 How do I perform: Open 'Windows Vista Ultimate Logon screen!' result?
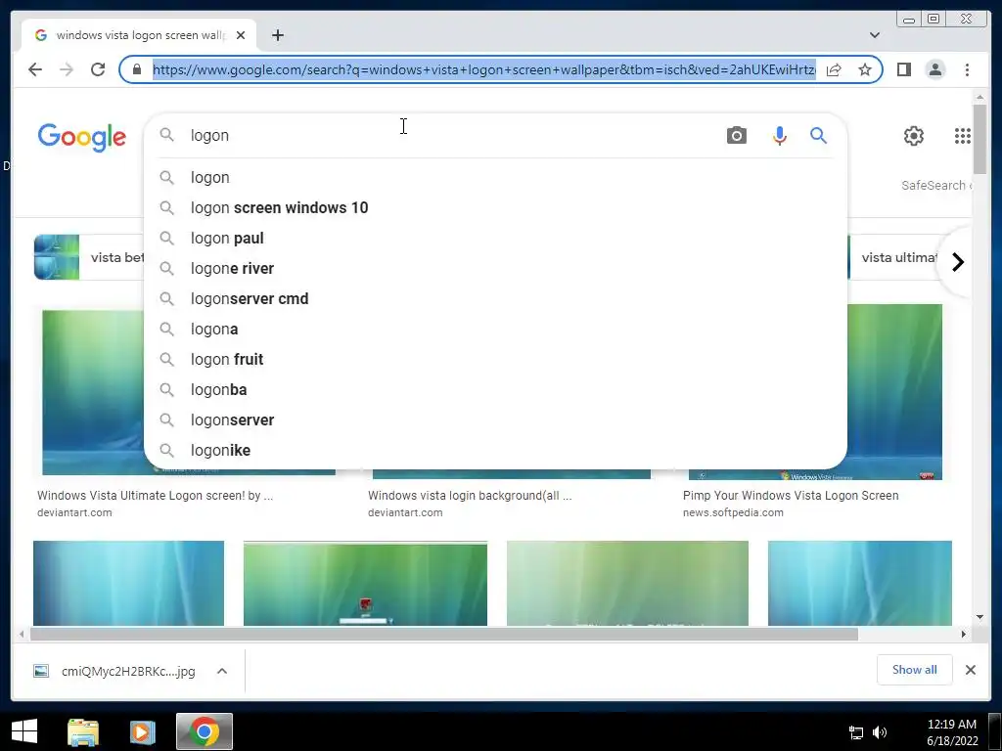[x=155, y=496]
